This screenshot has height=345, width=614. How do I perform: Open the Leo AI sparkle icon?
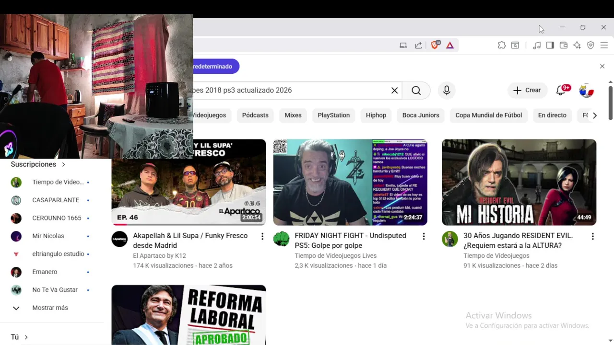577,45
